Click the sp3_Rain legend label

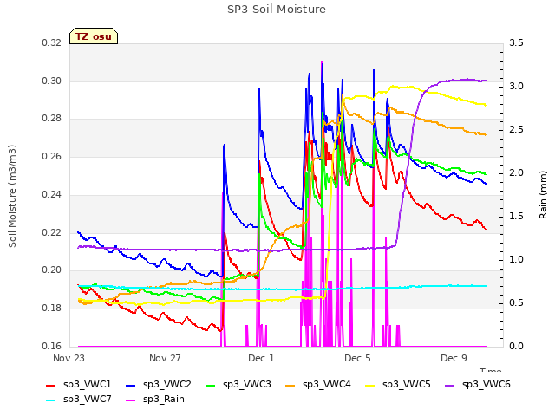click(164, 400)
